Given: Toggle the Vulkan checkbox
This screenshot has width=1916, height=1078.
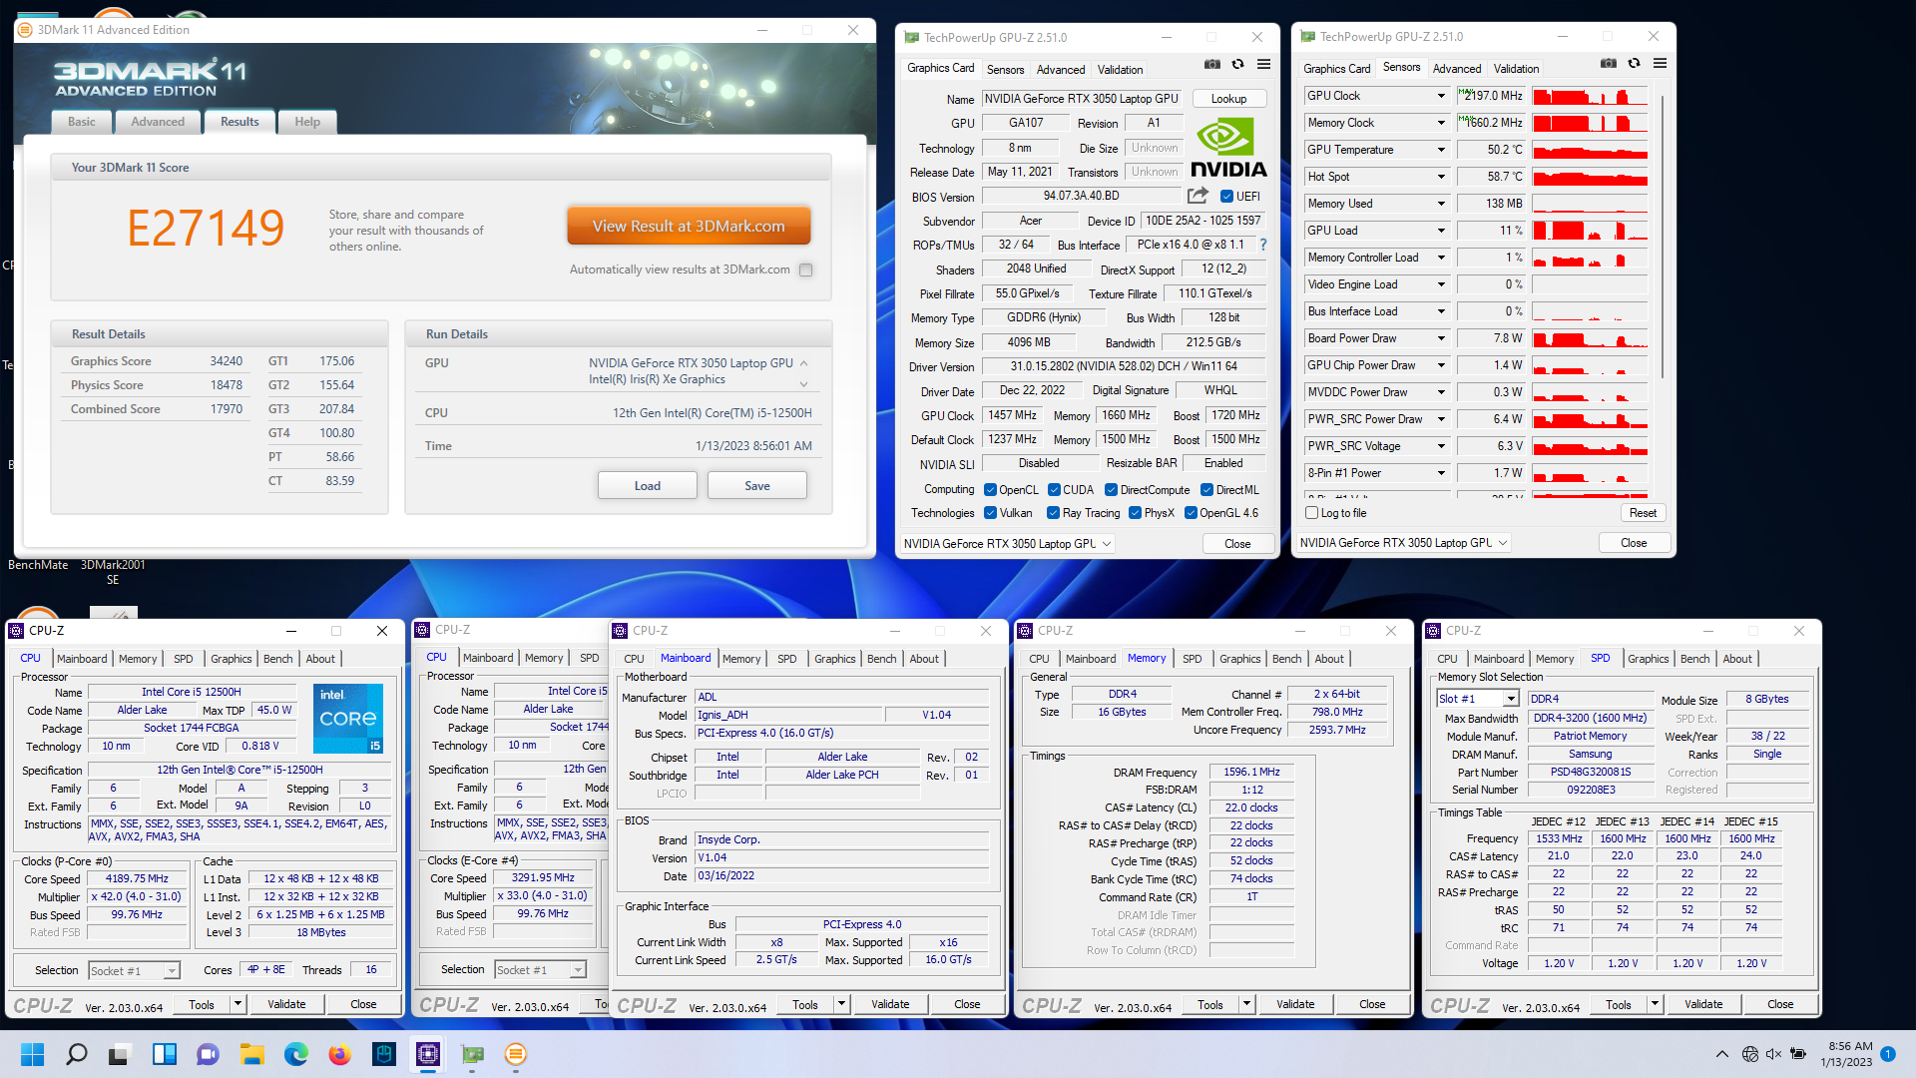Looking at the screenshot, I should pyautogui.click(x=990, y=513).
